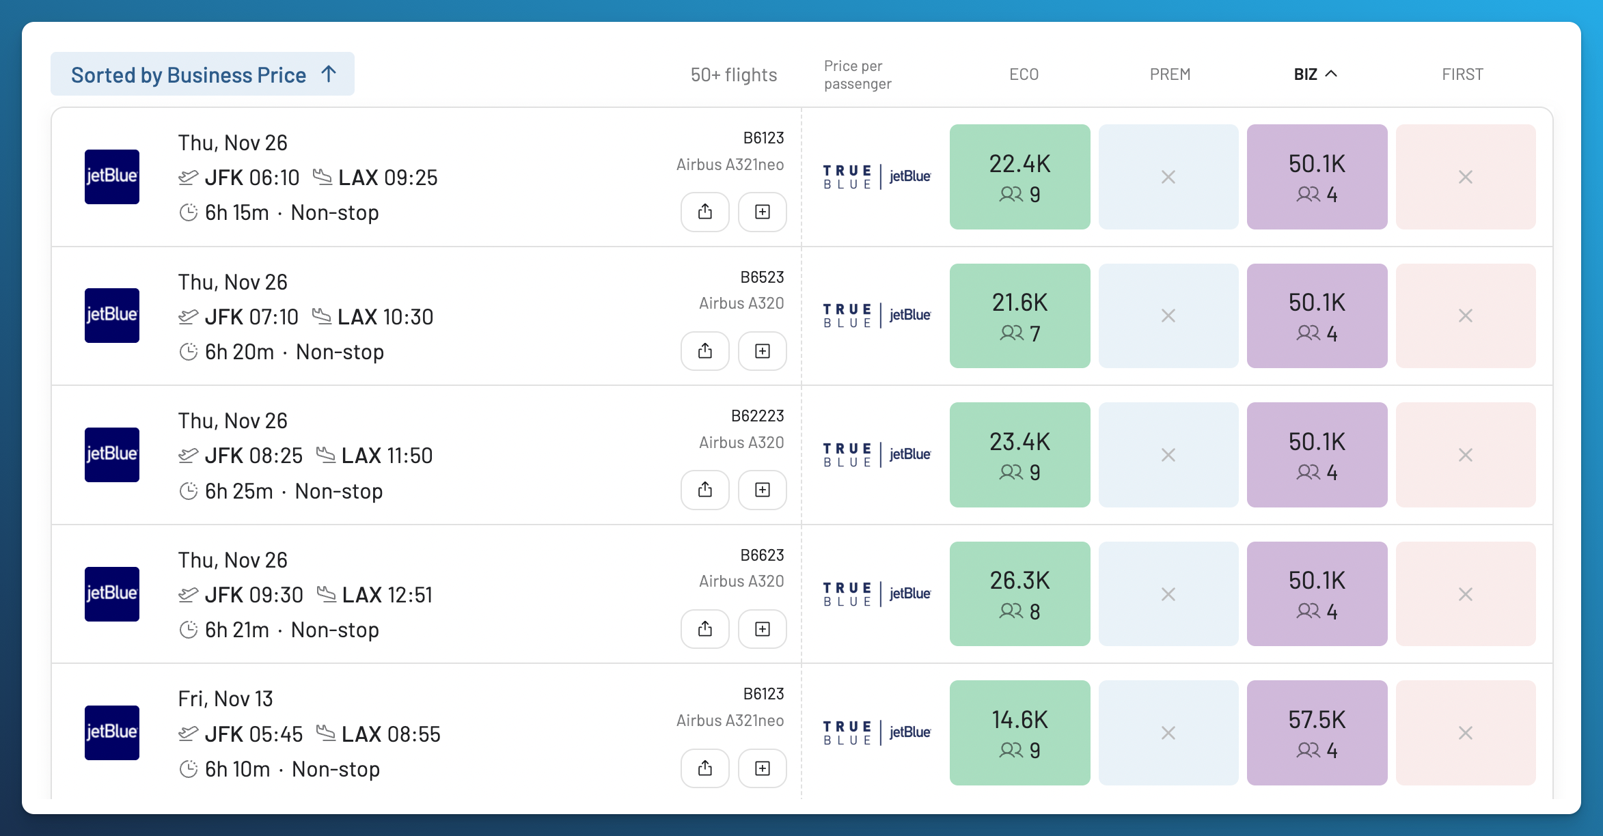
Task: Click '50+ flights' count text
Action: (x=734, y=74)
